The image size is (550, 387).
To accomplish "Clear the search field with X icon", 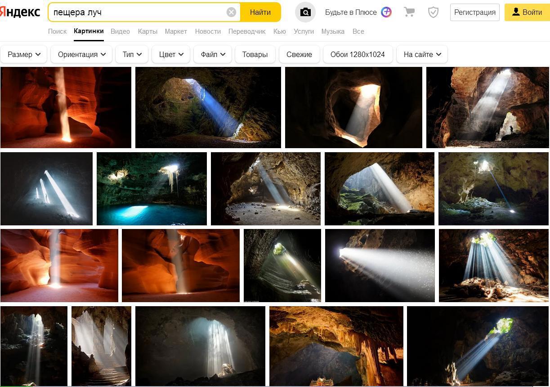I will tap(231, 12).
